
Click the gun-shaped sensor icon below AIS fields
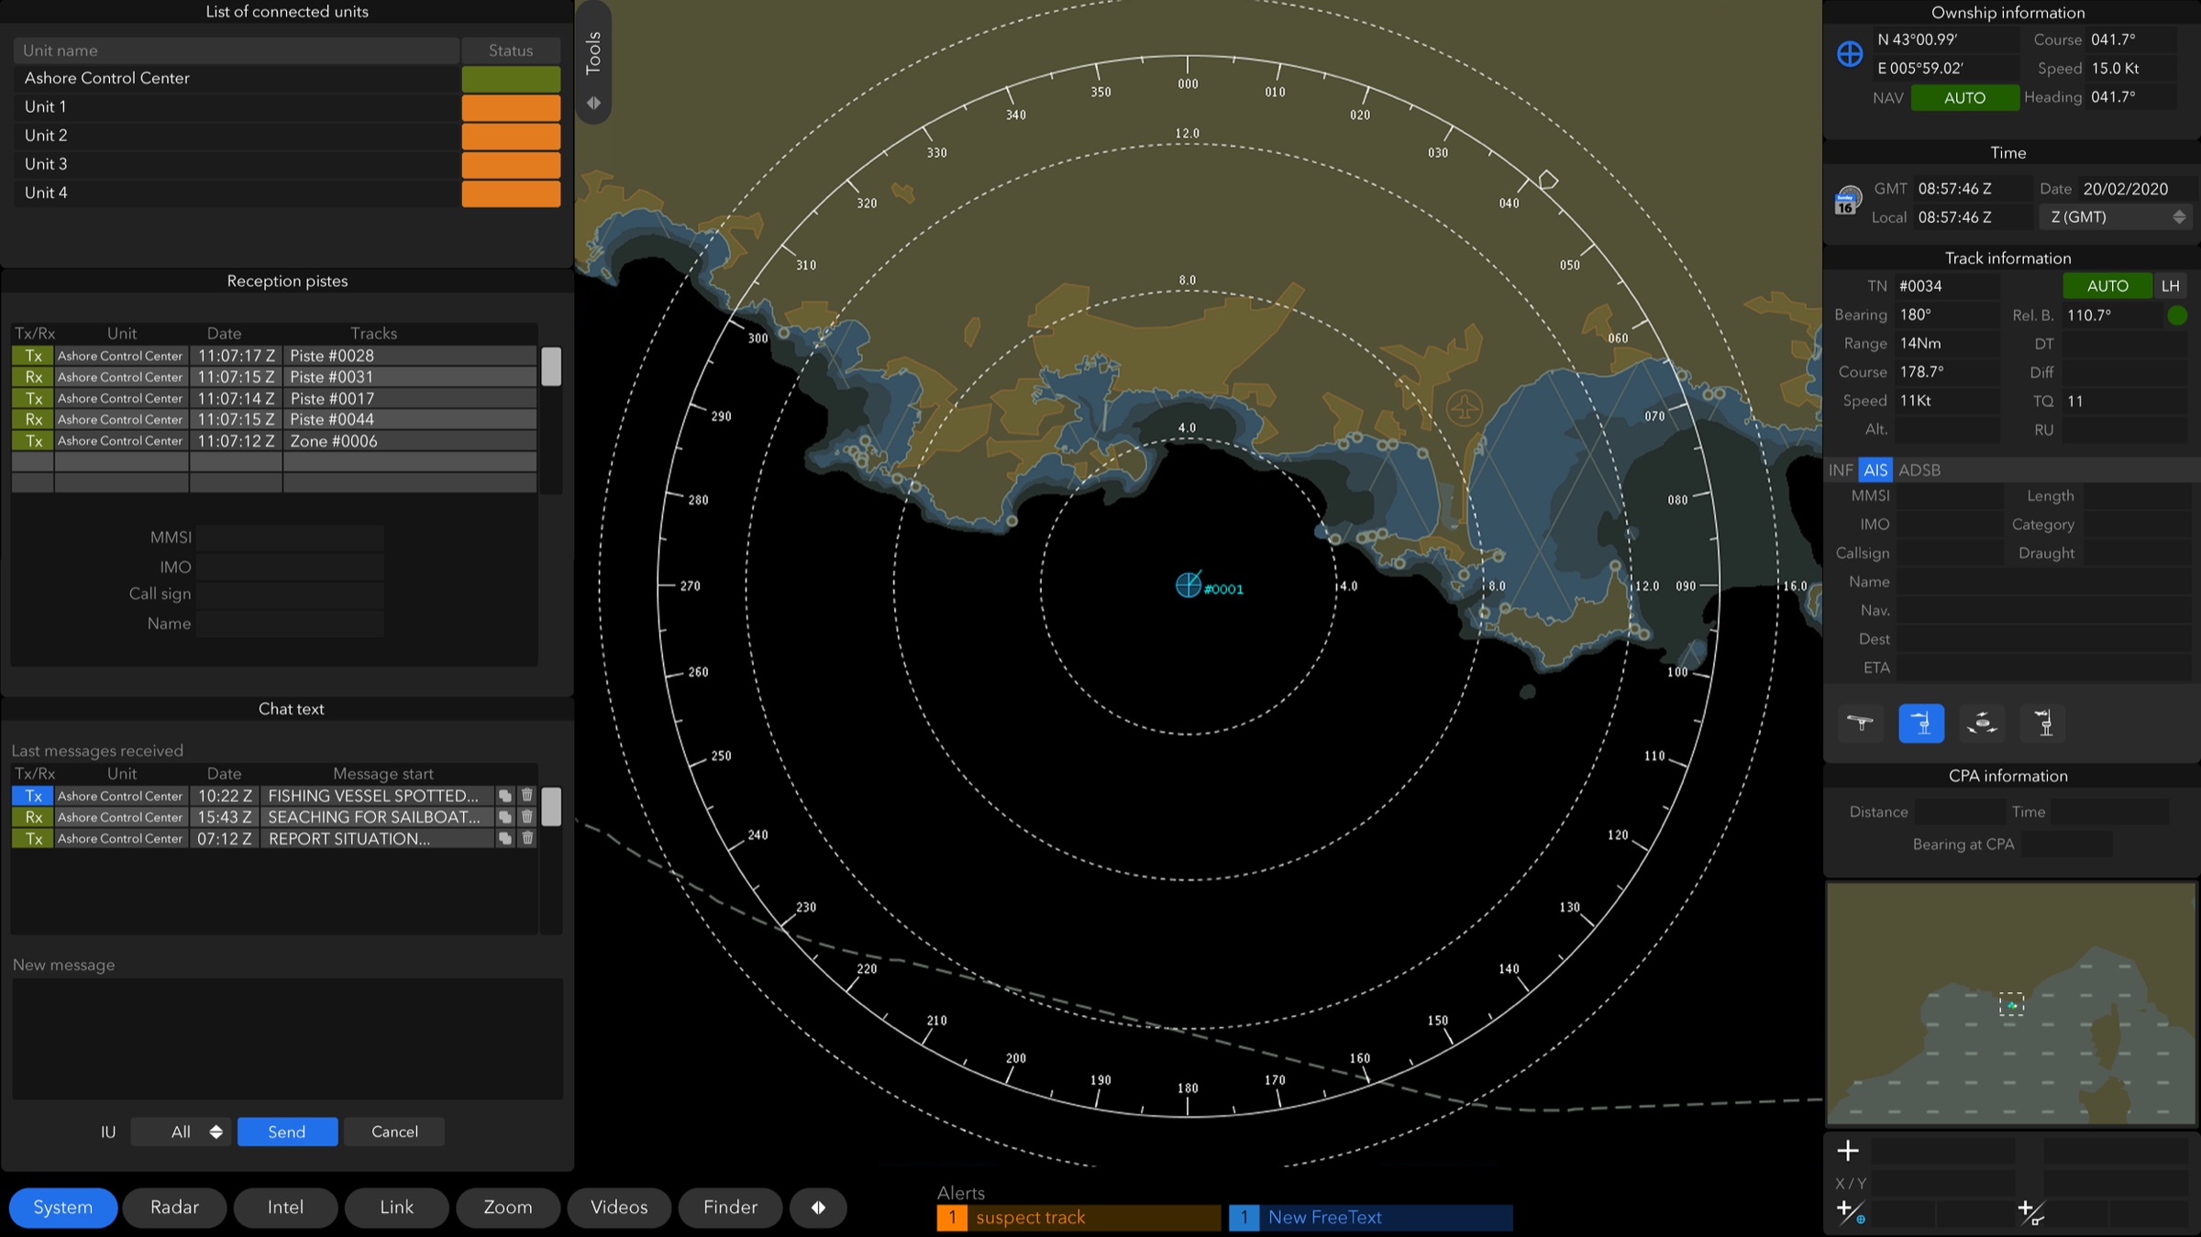(1861, 723)
